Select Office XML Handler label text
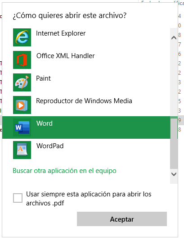 pos(66,56)
